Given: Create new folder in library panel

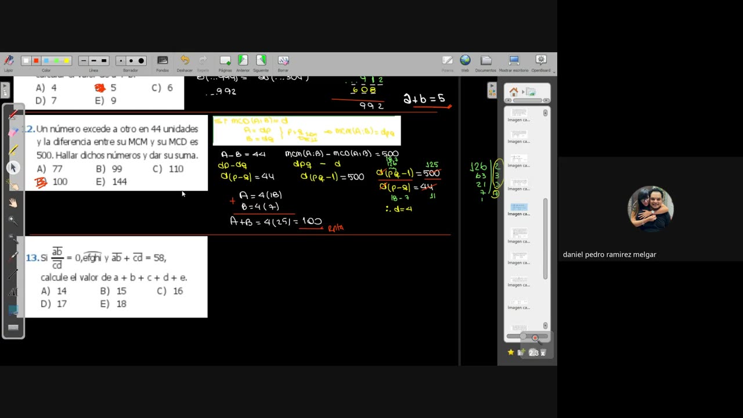Looking at the screenshot, I should coord(521,352).
